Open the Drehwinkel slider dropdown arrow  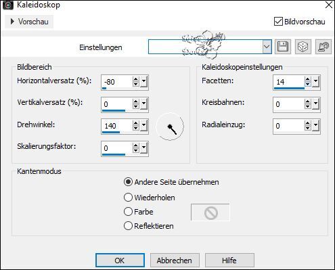[143, 126]
